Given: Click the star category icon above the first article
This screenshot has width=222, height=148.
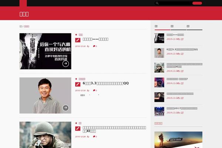Looking at the screenshot, I should coord(76,34).
